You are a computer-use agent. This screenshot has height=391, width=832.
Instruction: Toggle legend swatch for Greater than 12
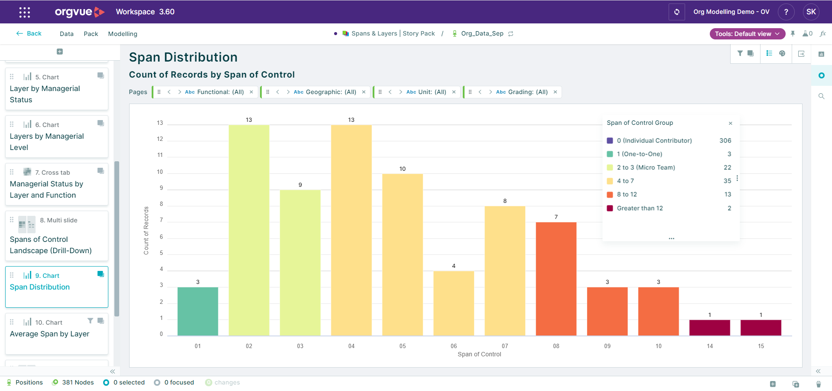(610, 208)
